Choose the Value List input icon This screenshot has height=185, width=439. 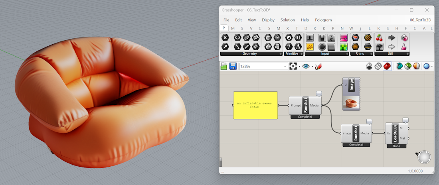point(332,47)
